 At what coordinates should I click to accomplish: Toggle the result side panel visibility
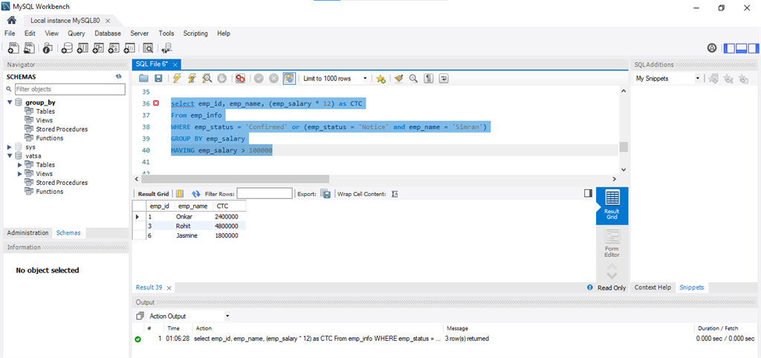point(589,194)
